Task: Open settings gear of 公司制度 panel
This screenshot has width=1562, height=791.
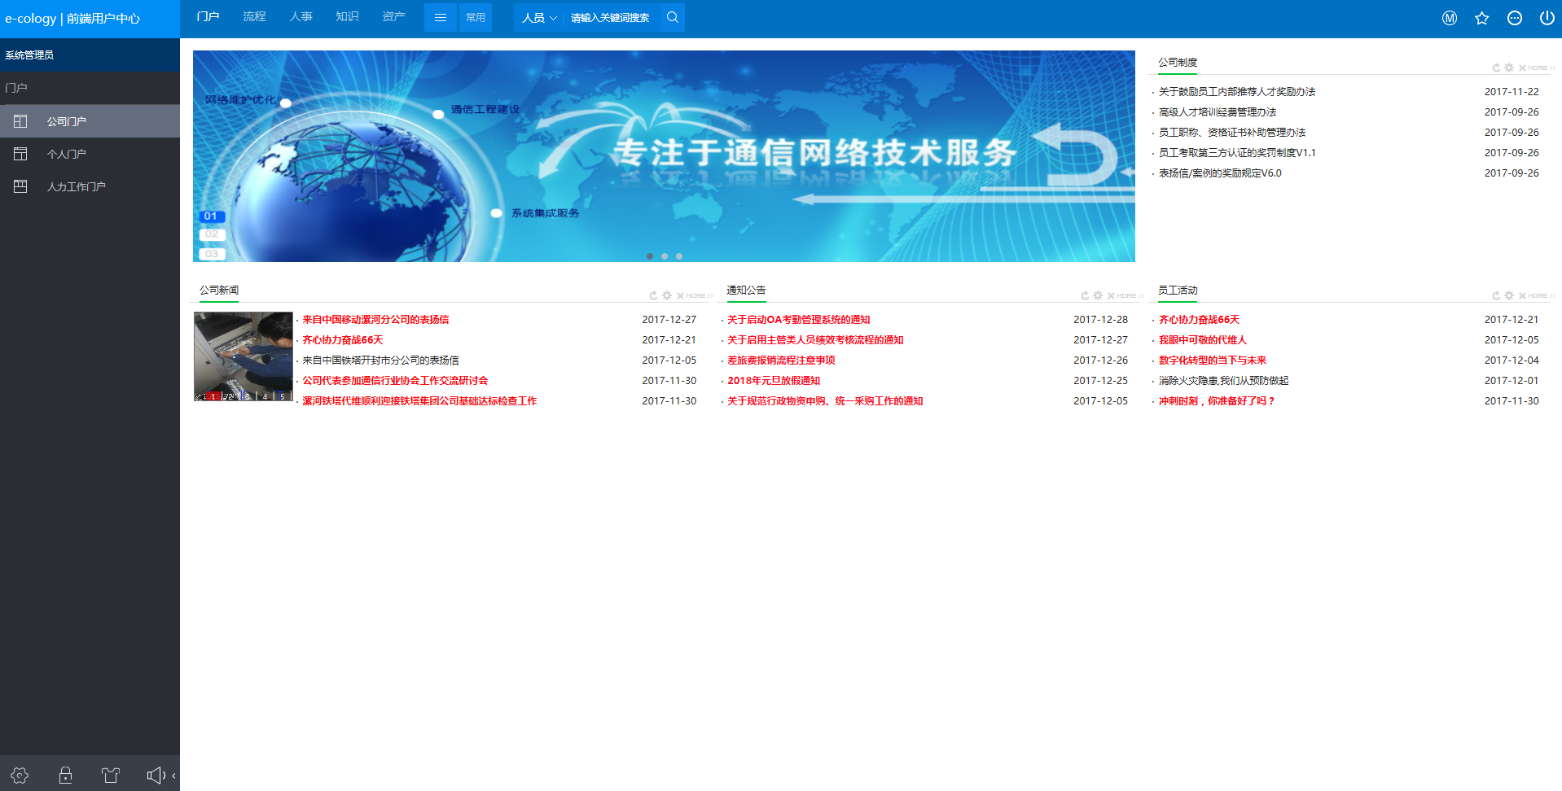Action: coord(1509,68)
